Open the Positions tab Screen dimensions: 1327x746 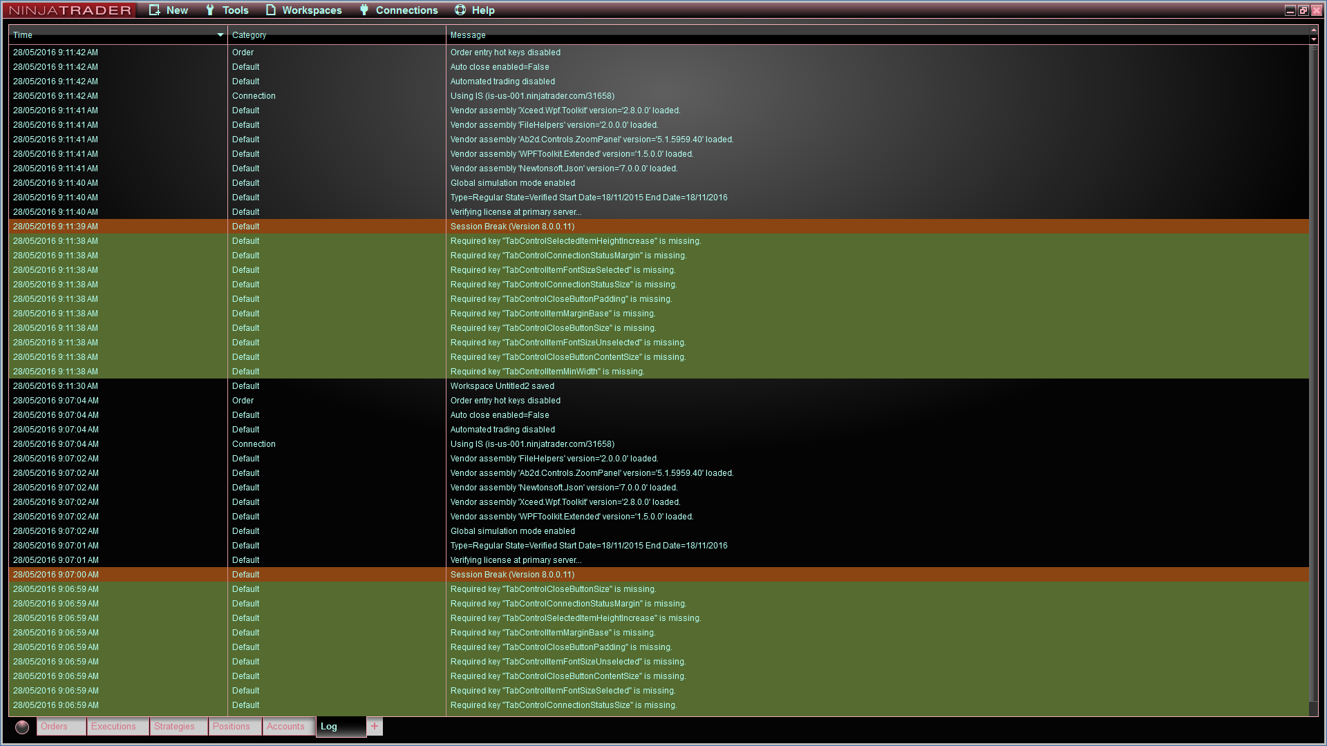pyautogui.click(x=232, y=727)
